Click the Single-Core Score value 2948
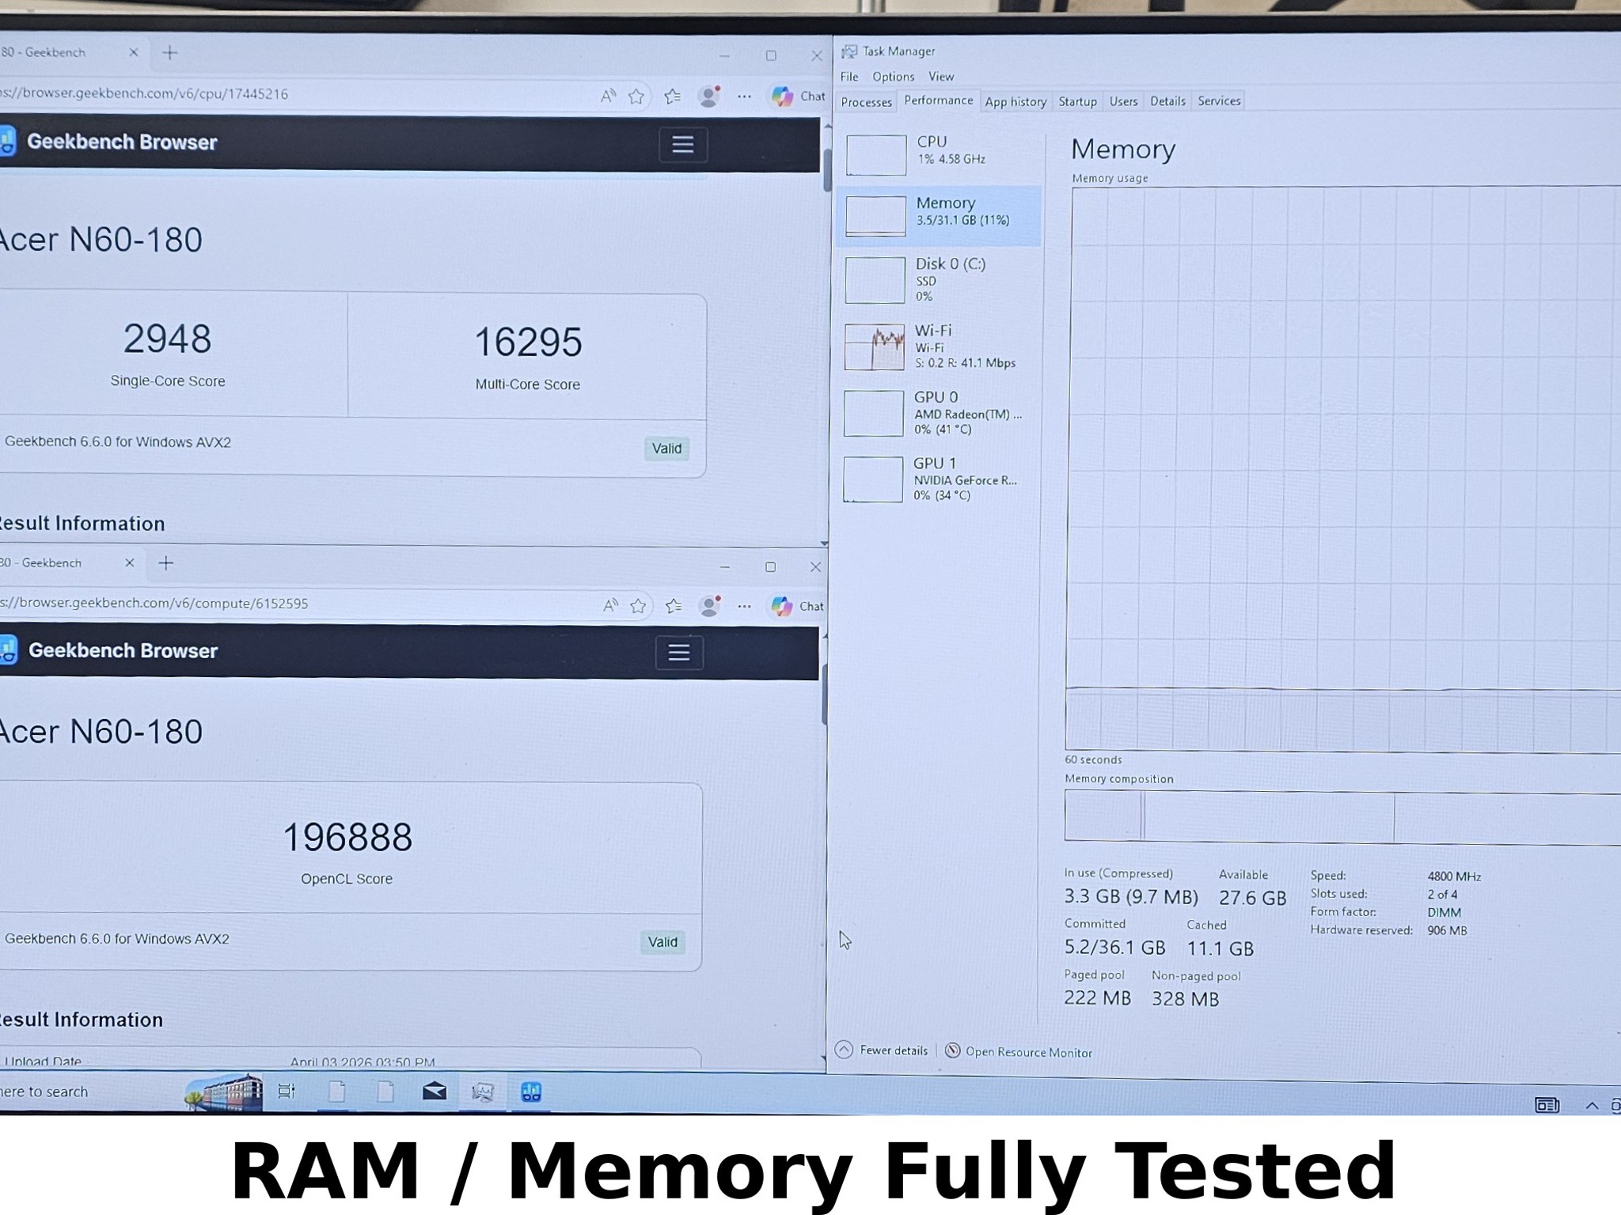Screen dimensions: 1621x1215 click(x=167, y=339)
